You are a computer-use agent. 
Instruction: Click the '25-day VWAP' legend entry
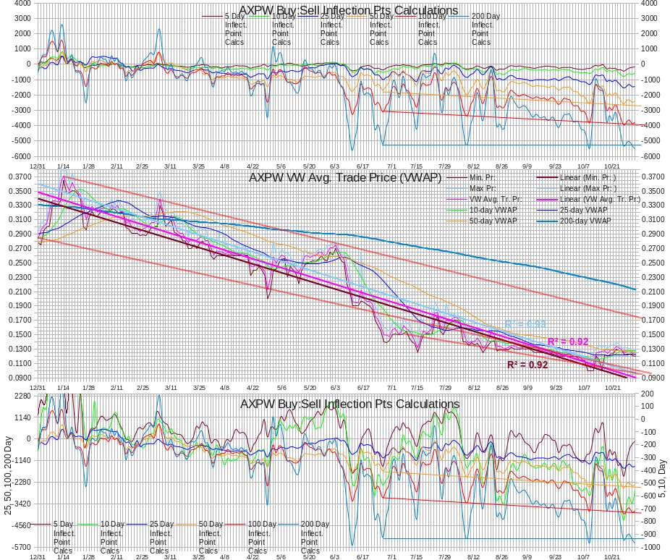[x=572, y=210]
